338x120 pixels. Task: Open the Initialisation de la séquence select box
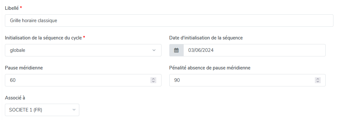coord(83,51)
